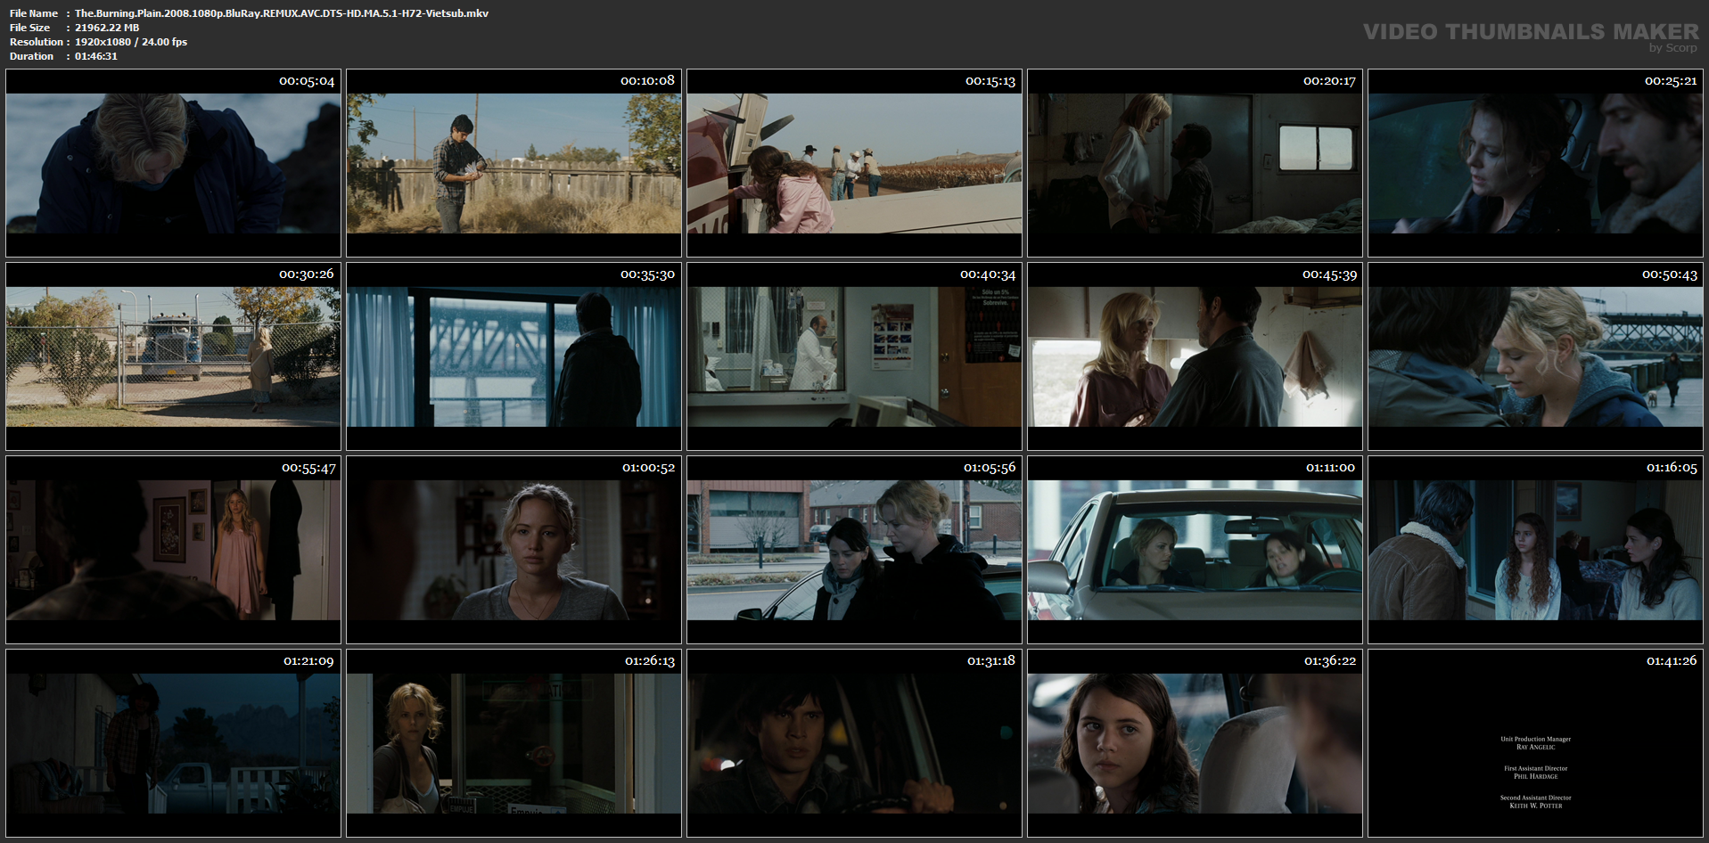Open the 00:35:30 thumbnail with bridge window view
Viewport: 1709px width, 843px height.
tap(514, 356)
